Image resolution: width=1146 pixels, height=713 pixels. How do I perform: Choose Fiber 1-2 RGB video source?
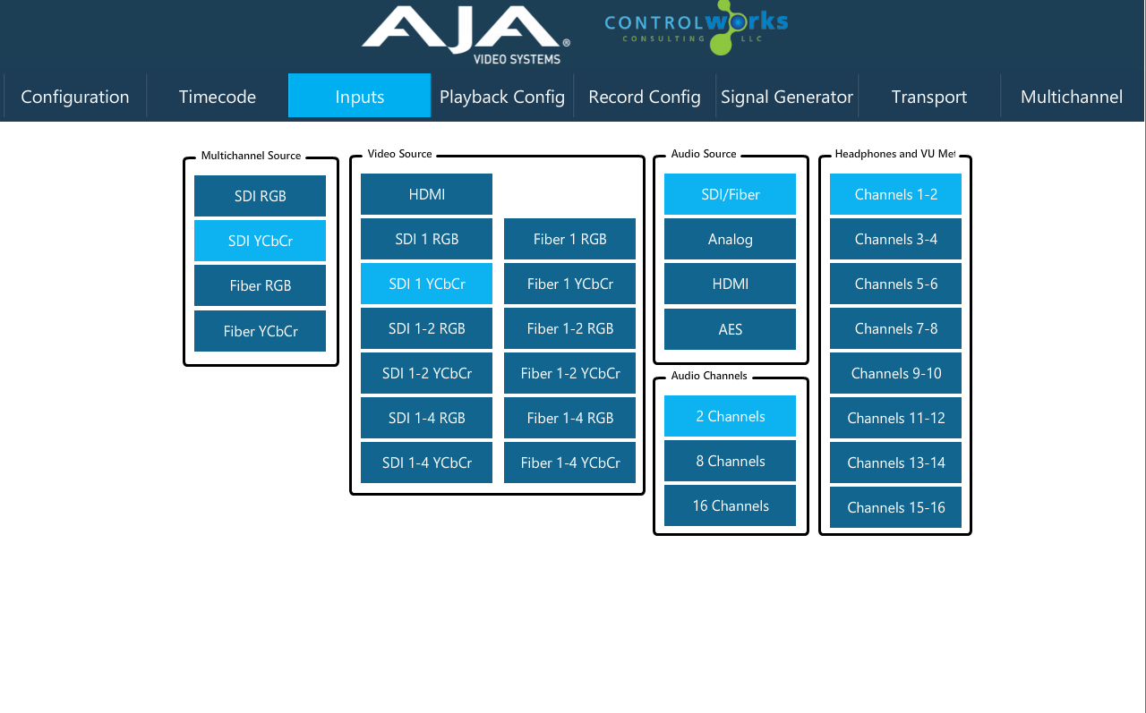pyautogui.click(x=569, y=328)
